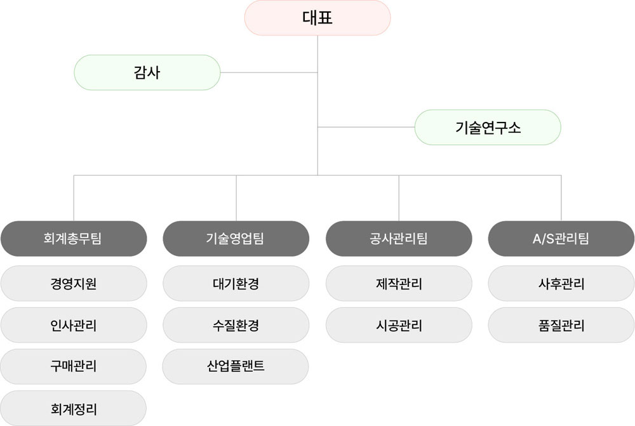Screen dimensions: 635x426
Task: Click the connector line between 감사 and 대표
Action: click(x=268, y=72)
